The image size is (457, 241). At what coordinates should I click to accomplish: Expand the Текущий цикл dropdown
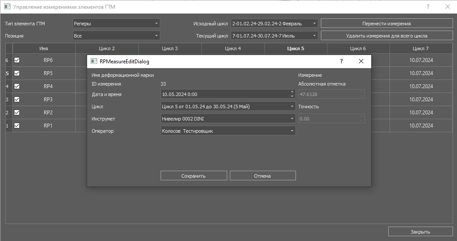[274, 36]
